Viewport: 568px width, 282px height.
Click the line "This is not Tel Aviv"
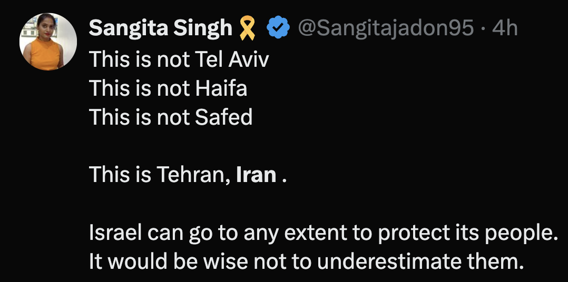pos(179,60)
